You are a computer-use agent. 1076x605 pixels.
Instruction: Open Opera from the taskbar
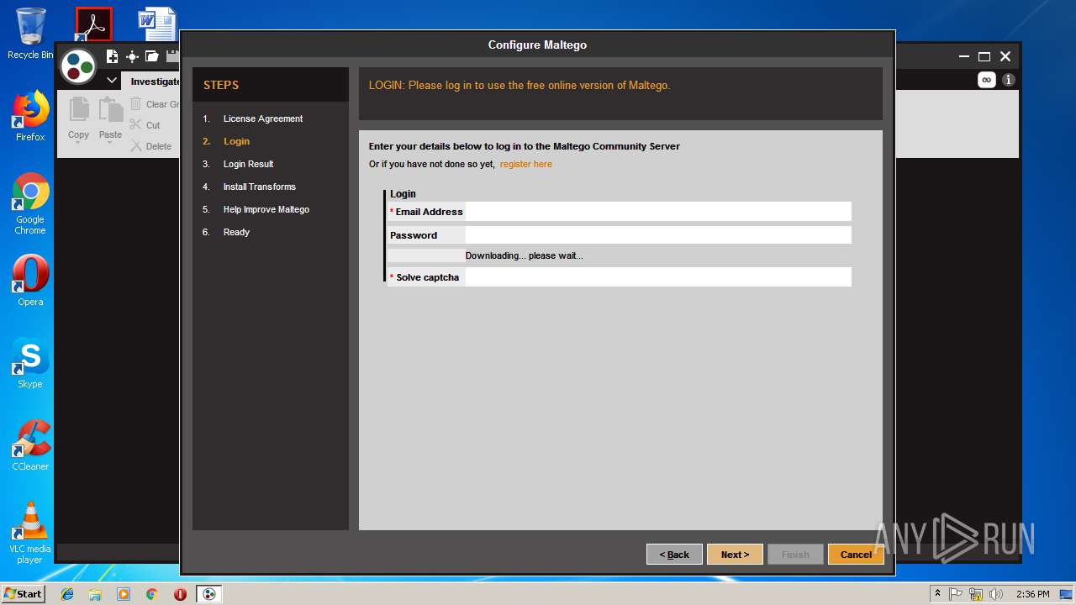click(x=180, y=594)
